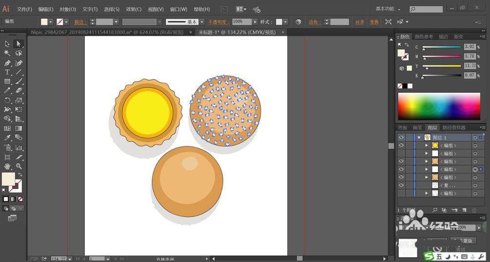Click the target circle of 图层 1
This screenshot has width=490, height=262.
pos(475,138)
